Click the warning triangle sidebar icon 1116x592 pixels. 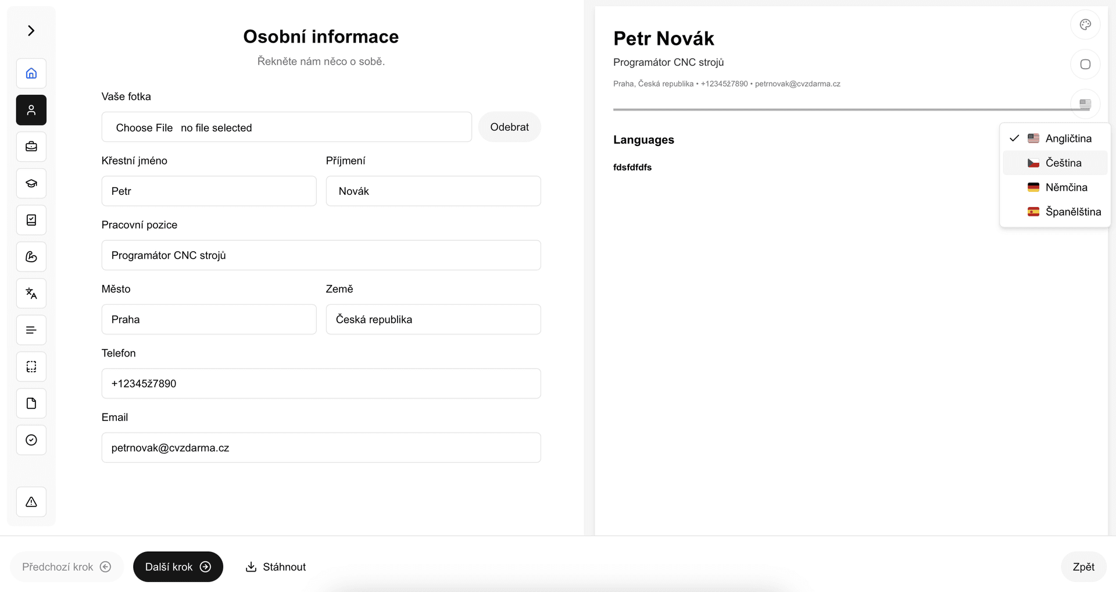pos(31,502)
